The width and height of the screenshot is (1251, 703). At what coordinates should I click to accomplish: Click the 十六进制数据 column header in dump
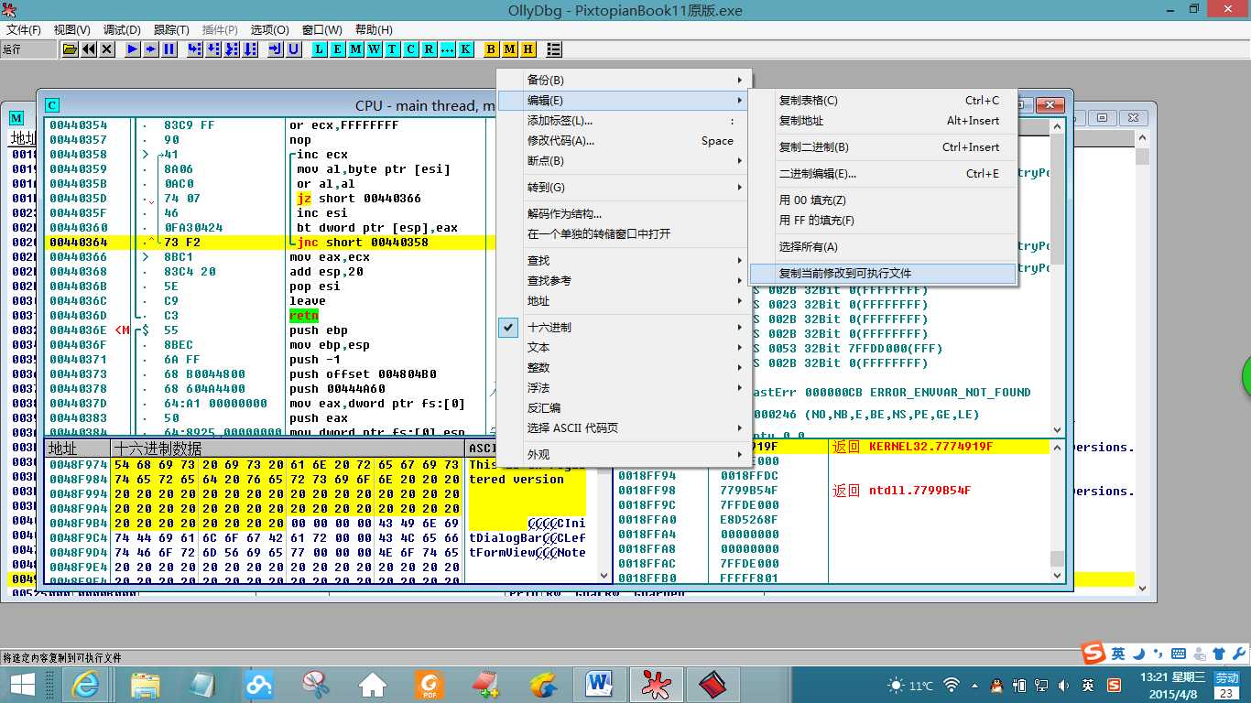point(288,449)
